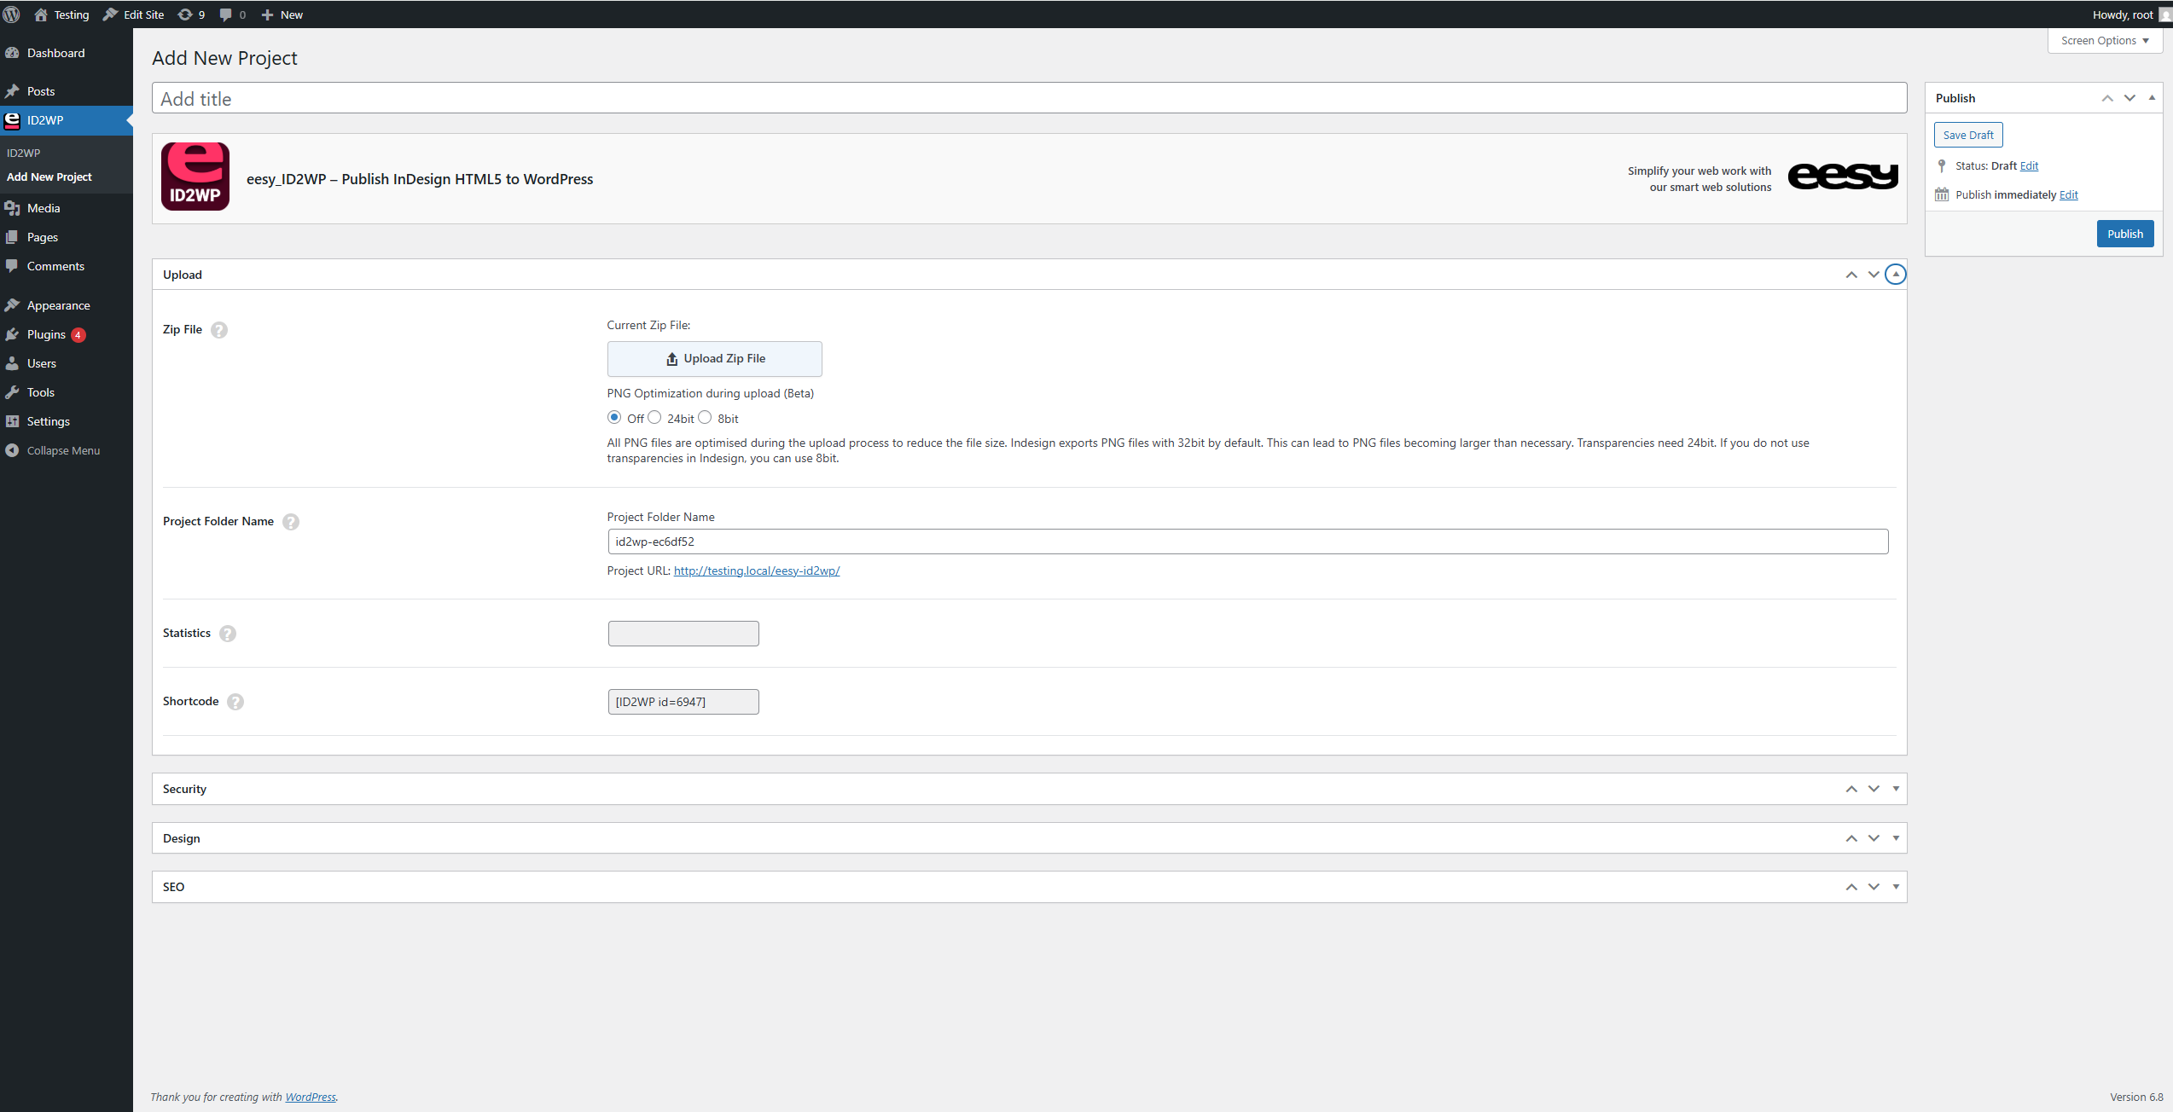The height and width of the screenshot is (1112, 2173).
Task: Open the Media library menu
Action: (67, 208)
